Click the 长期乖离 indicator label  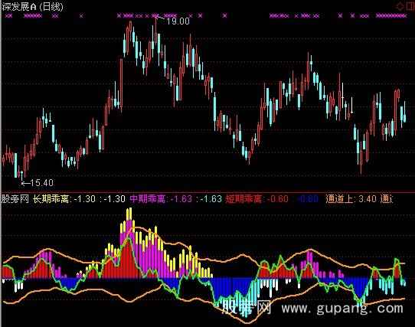[x=51, y=199]
